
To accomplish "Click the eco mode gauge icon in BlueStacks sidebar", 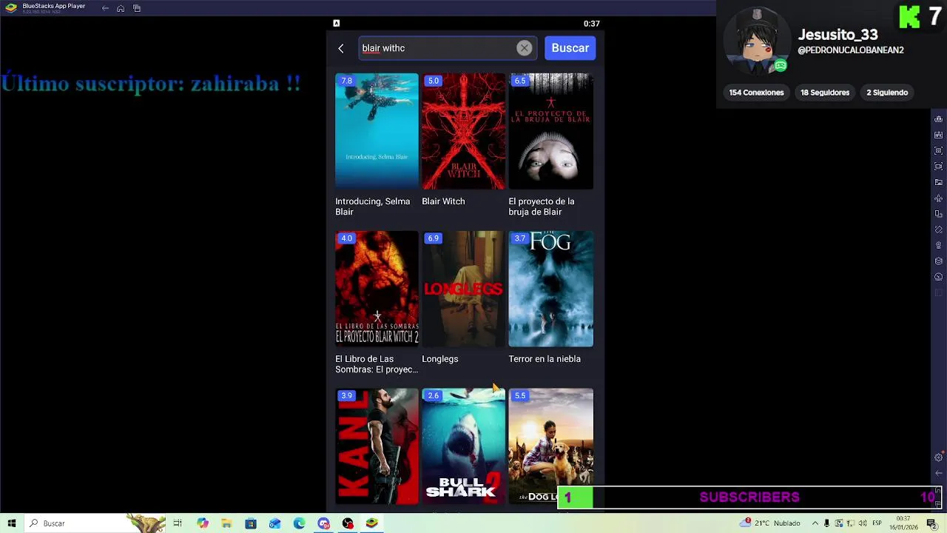I will click(x=939, y=277).
